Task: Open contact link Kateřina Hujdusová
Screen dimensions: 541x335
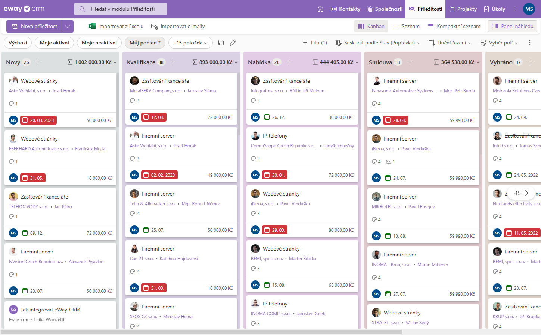Action: coord(179,259)
